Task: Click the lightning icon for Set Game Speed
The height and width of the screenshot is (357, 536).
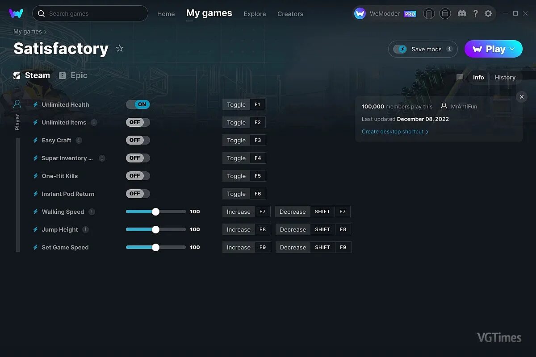Action: (x=36, y=247)
